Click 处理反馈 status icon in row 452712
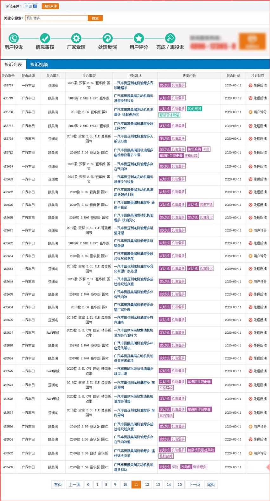The image size is (270, 501). coord(250,152)
